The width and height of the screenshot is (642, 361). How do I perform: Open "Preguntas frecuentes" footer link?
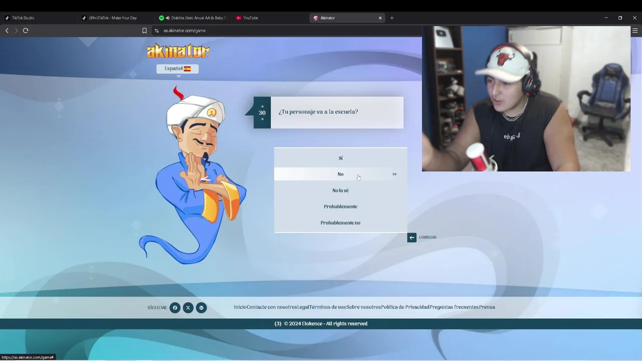(454, 307)
